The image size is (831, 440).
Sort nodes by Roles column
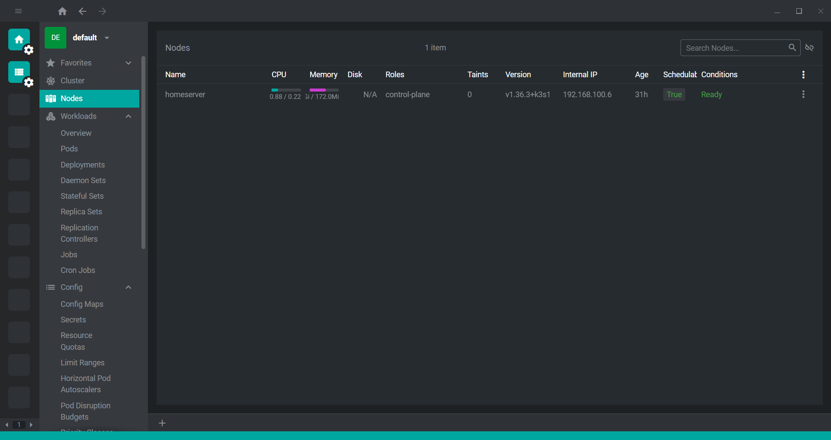[395, 75]
